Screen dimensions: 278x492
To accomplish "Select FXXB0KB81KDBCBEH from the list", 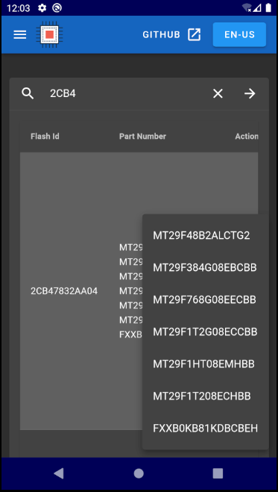I will click(x=206, y=429).
